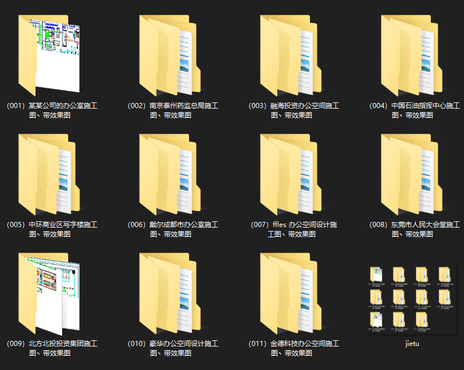The height and width of the screenshot is (370, 464).
Task: Click the (005) 中环商业区写字楼 folder icon
Action: (x=49, y=174)
